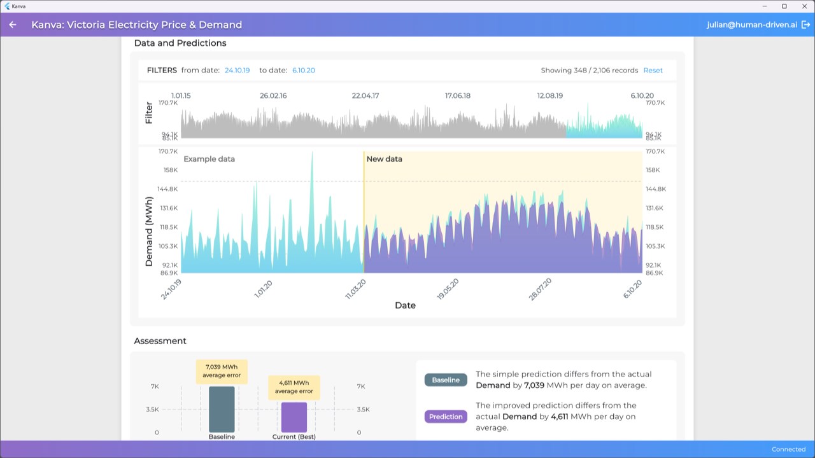Reset the date filters
This screenshot has height=458, width=815.
653,71
